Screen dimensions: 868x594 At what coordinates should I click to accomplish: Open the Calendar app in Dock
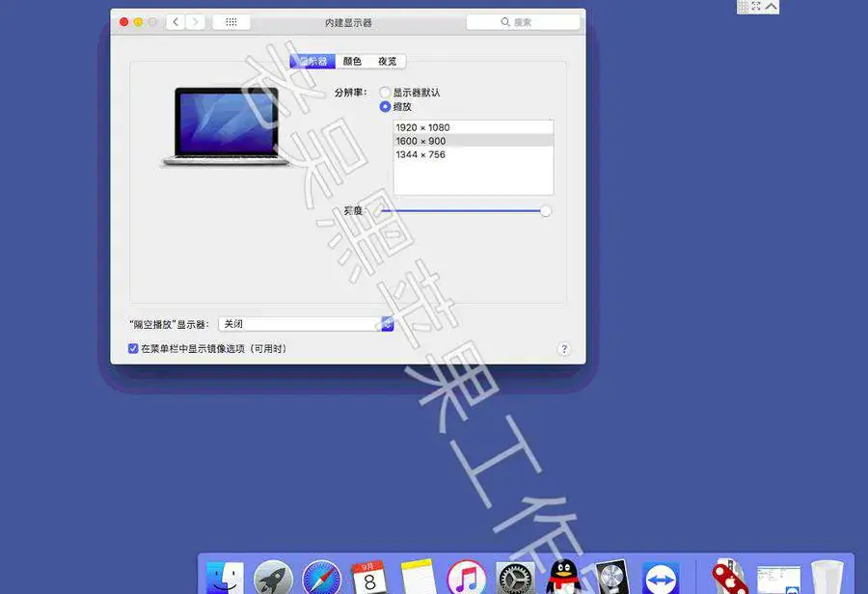[369, 578]
